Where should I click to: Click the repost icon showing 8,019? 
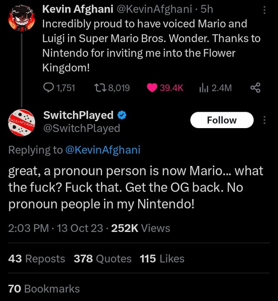[98, 89]
